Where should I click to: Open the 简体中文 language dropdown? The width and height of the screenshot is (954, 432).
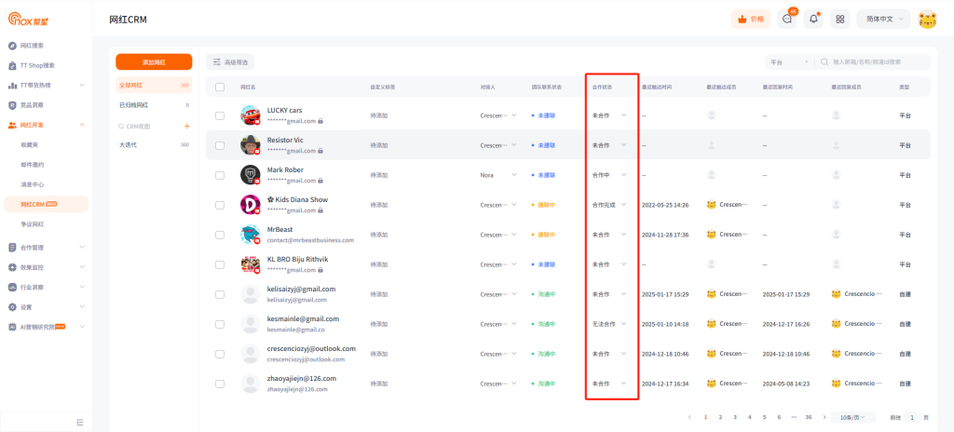click(883, 19)
